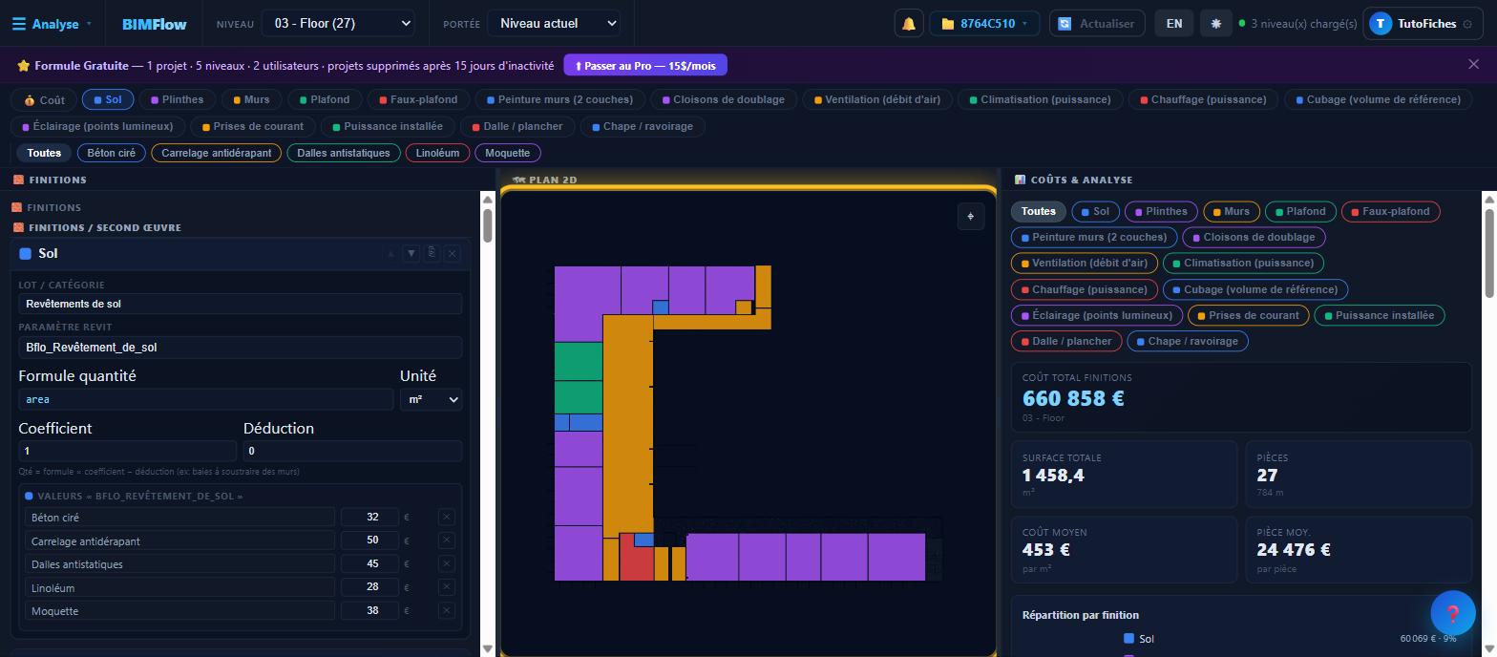Viewport: 1497px width, 657px height.
Task: Open the Portée dropdown Niveau actuel
Action: 554,24
